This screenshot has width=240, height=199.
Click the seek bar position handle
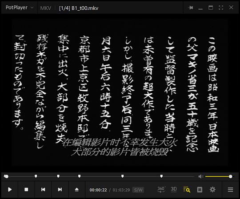pos(6,176)
